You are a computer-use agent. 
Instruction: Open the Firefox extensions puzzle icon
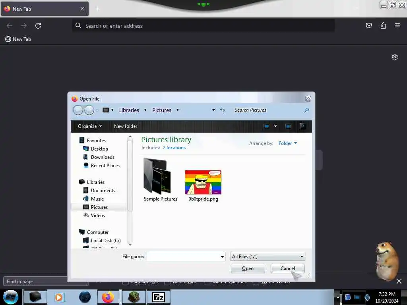tap(383, 25)
